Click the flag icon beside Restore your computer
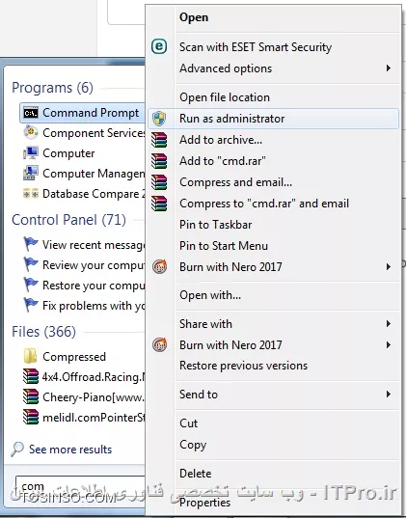Image resolution: width=406 pixels, height=518 pixels. [x=31, y=285]
